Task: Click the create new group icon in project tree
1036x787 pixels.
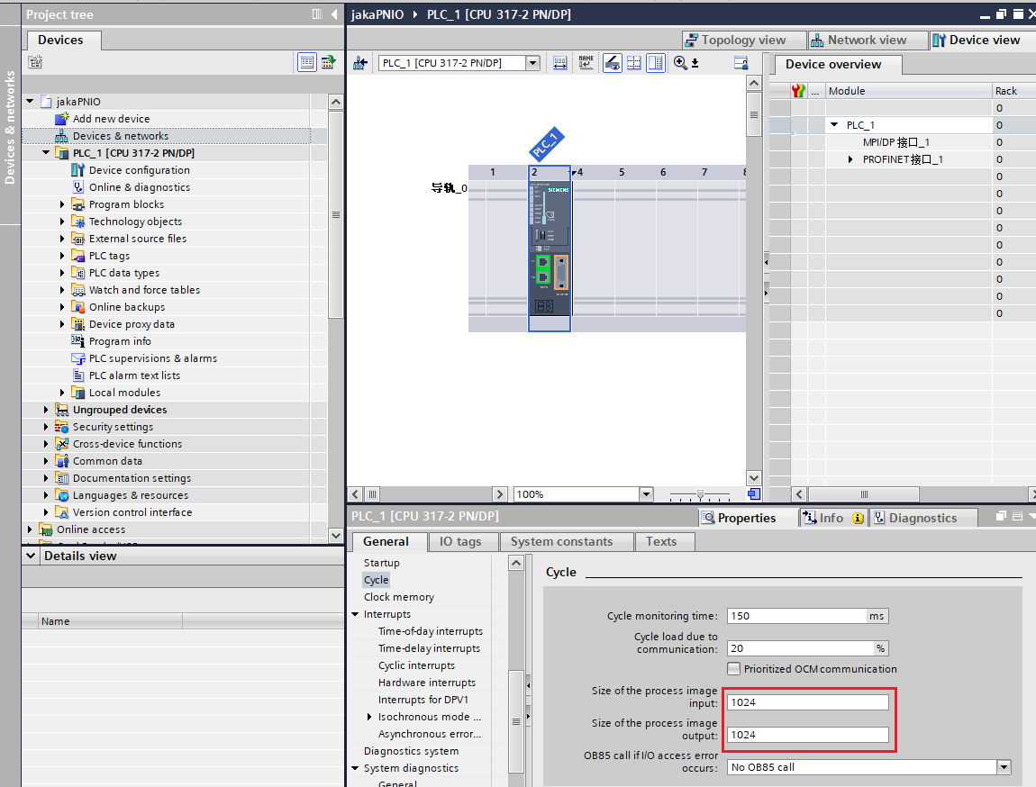Action: point(35,62)
